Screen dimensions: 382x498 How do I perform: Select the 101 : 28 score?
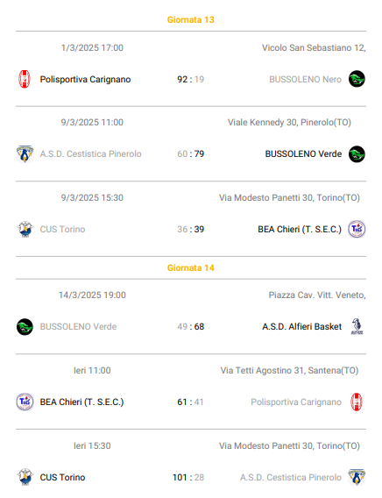point(188,477)
